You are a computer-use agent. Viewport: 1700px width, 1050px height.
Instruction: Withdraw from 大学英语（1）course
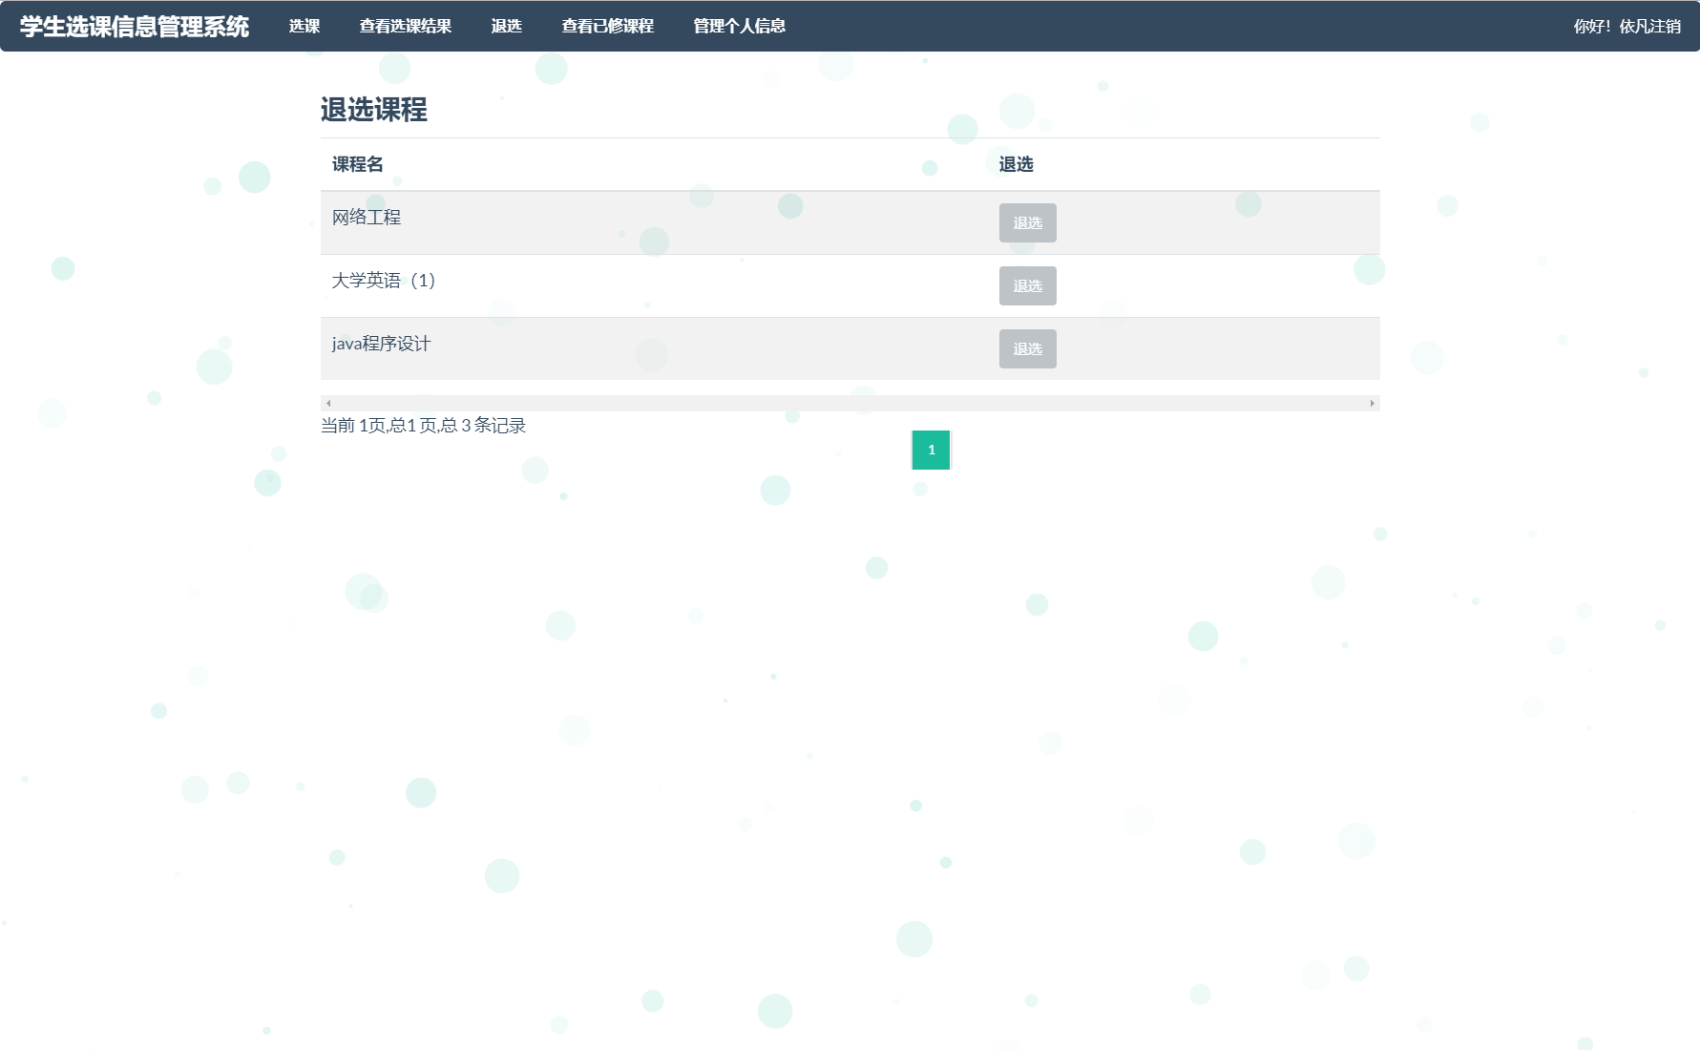[x=1027, y=285]
